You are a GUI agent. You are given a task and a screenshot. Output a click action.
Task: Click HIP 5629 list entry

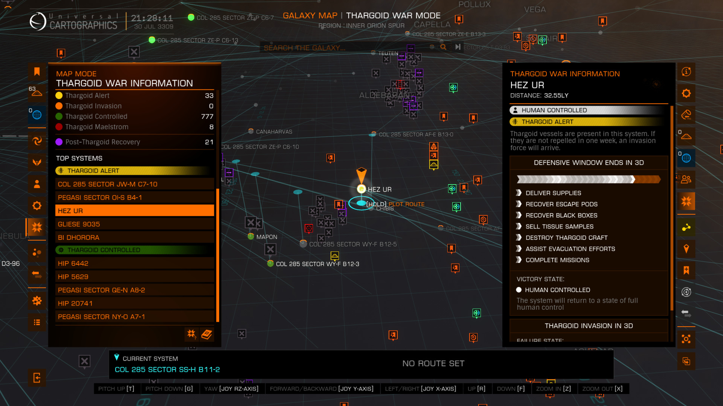click(134, 277)
